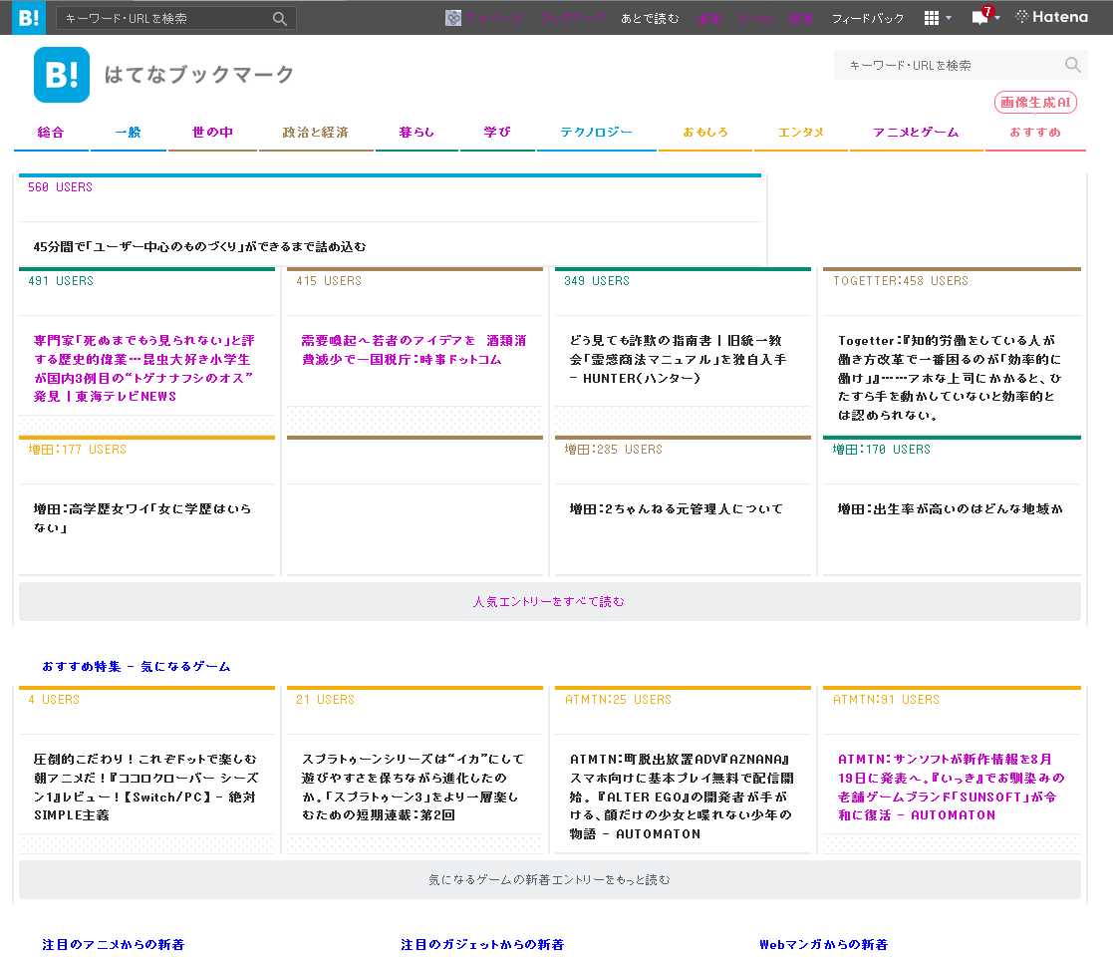Focus the header キーワード・URLを検索 input field
This screenshot has width=1113, height=957.
[947, 65]
